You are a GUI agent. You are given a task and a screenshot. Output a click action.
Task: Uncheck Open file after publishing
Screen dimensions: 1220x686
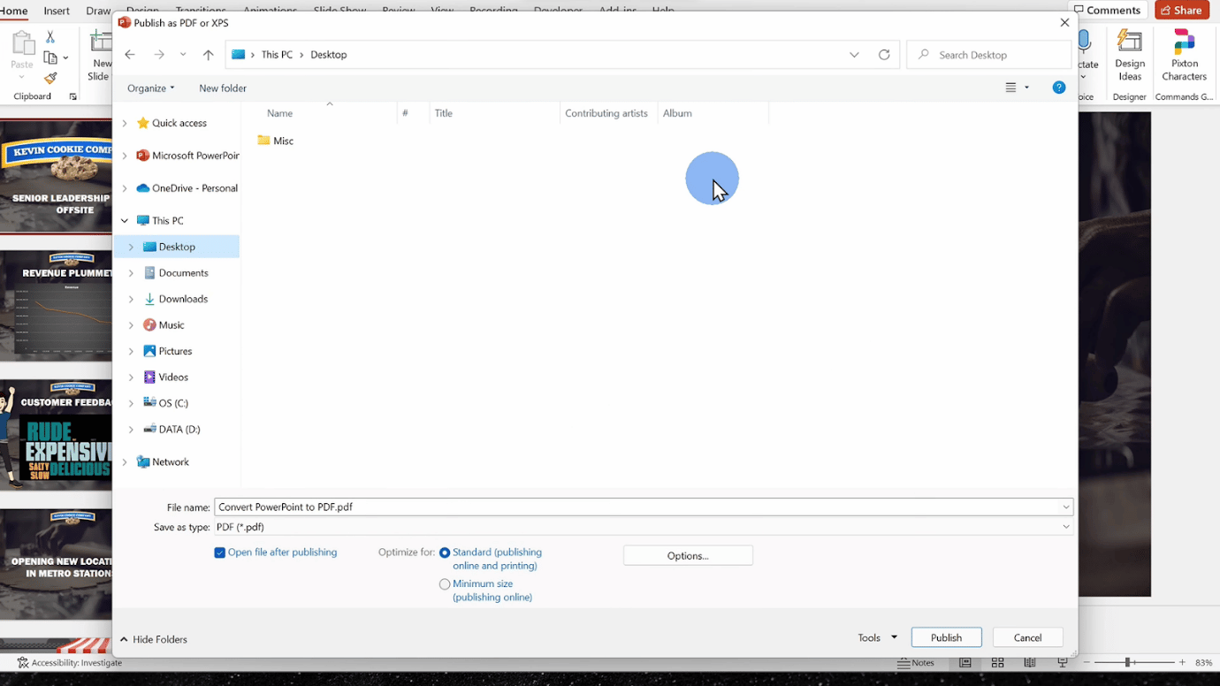point(219,552)
